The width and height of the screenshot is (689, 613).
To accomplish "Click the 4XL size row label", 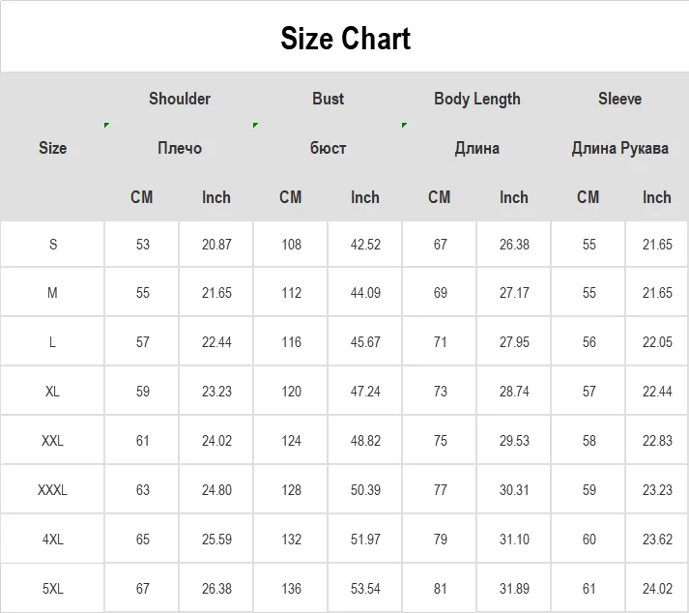I will click(x=52, y=540).
